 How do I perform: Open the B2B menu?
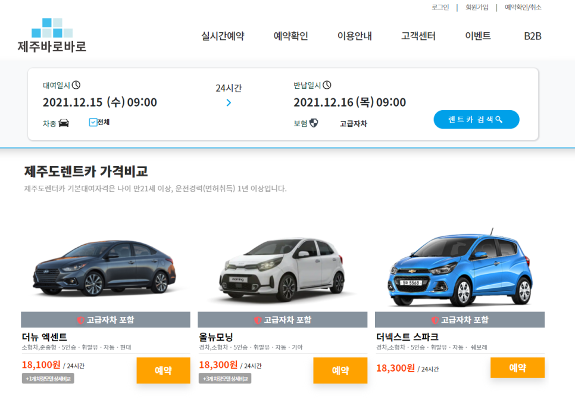(533, 36)
